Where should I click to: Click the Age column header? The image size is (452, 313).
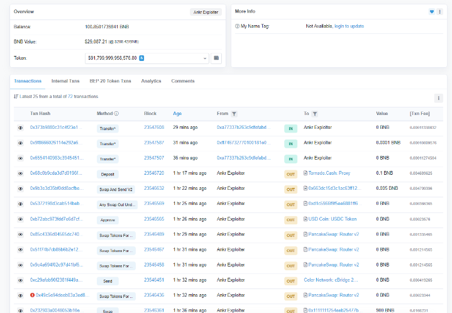coord(177,114)
